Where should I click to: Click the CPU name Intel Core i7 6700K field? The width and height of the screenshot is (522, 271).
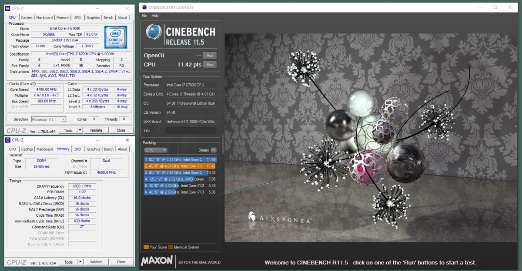[64, 28]
